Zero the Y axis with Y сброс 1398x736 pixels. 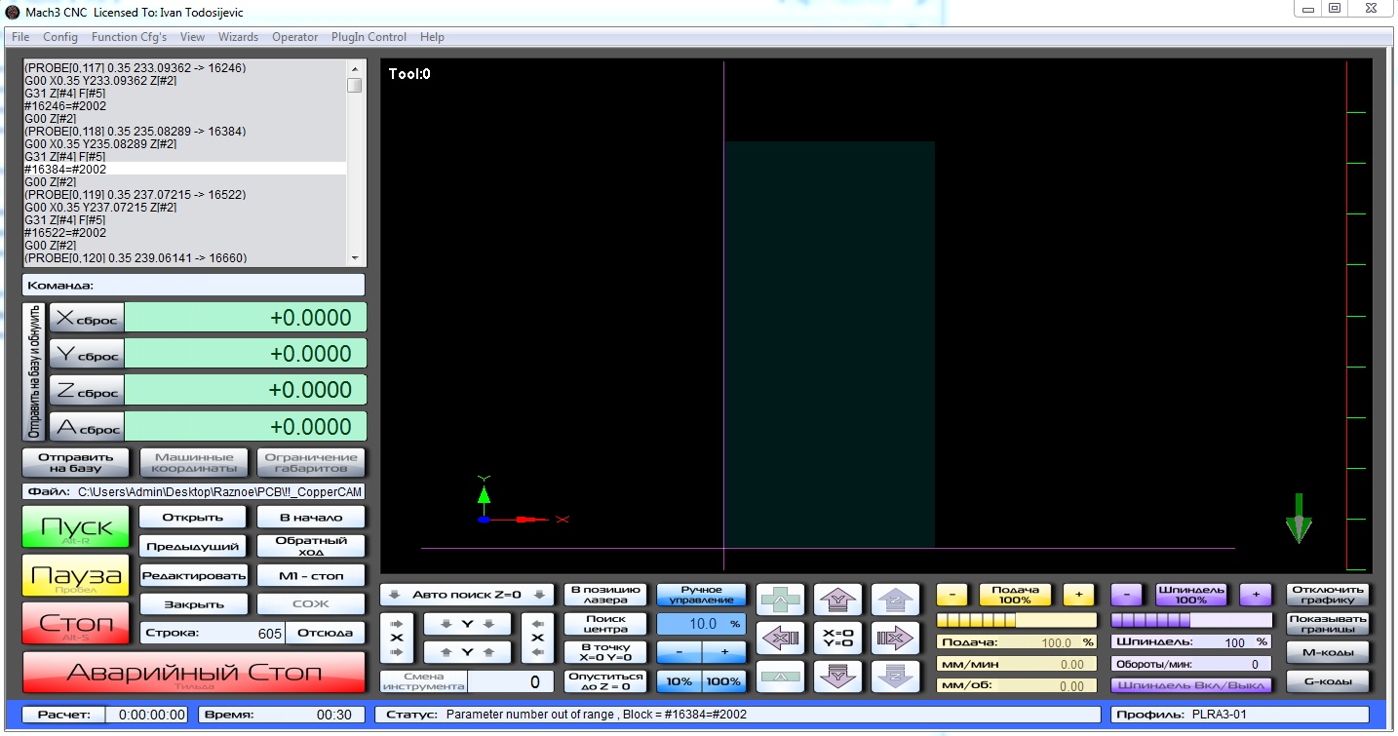[x=86, y=354]
